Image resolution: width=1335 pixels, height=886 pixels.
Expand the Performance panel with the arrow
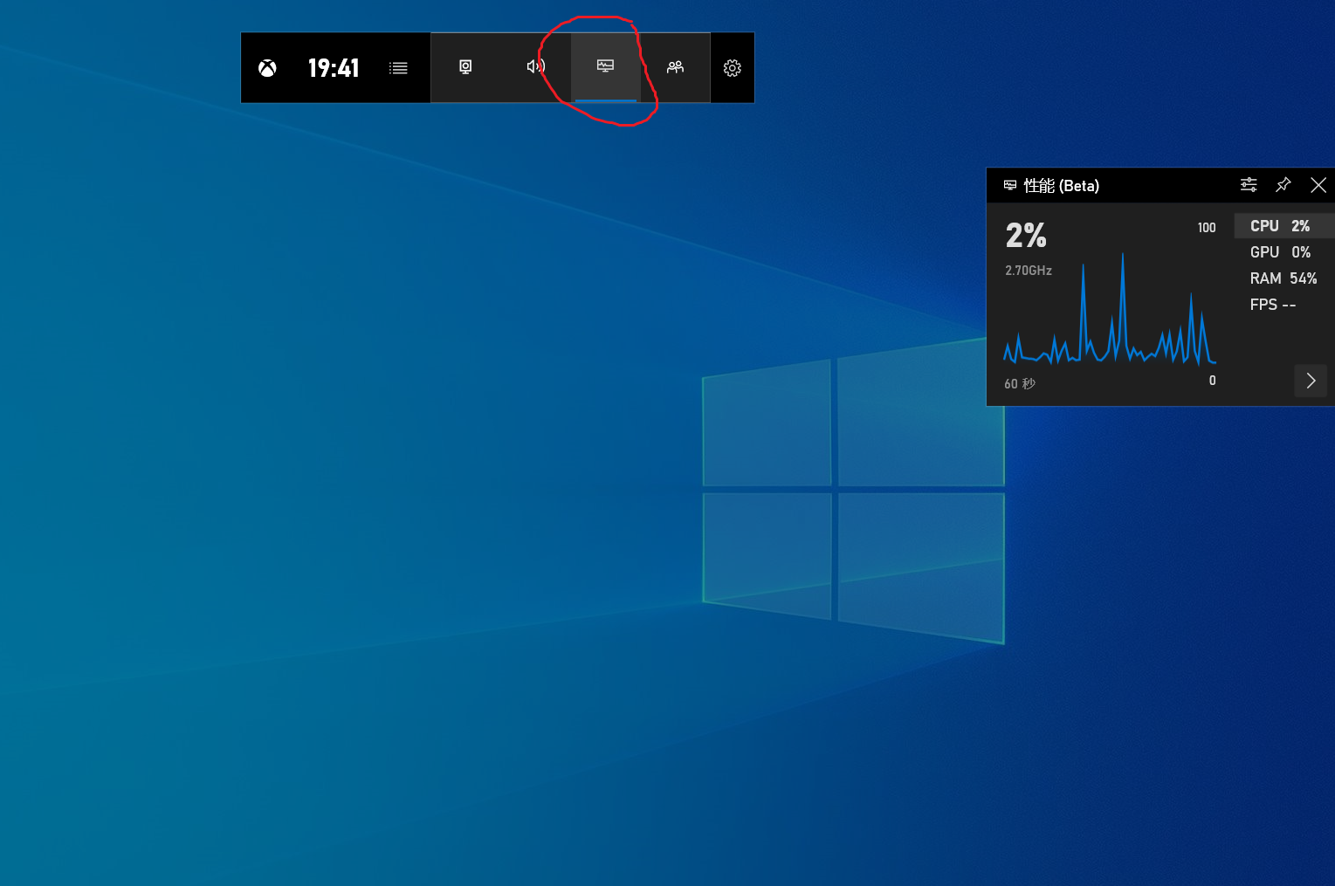(1310, 381)
